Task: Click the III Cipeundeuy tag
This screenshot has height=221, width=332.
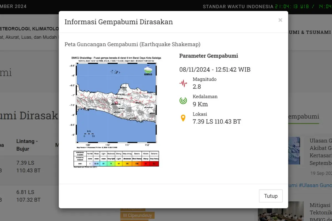Action: point(137,215)
